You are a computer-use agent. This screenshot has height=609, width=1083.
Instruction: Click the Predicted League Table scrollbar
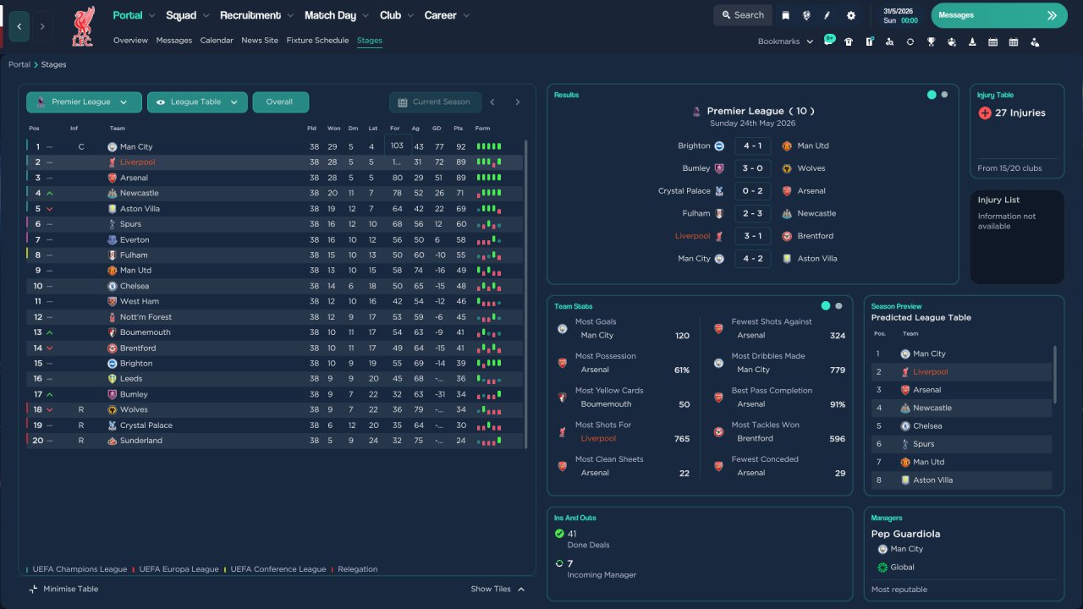(x=1055, y=374)
